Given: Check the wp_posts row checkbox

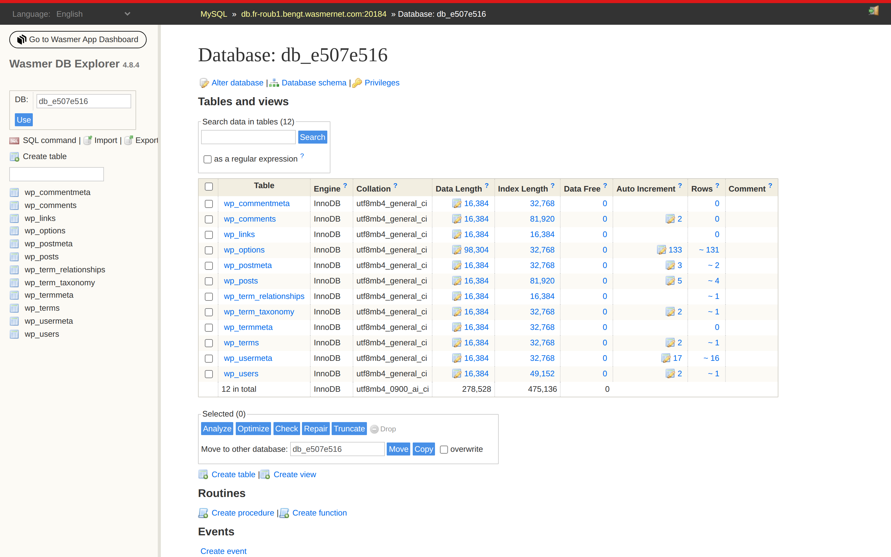Looking at the screenshot, I should 209,282.
